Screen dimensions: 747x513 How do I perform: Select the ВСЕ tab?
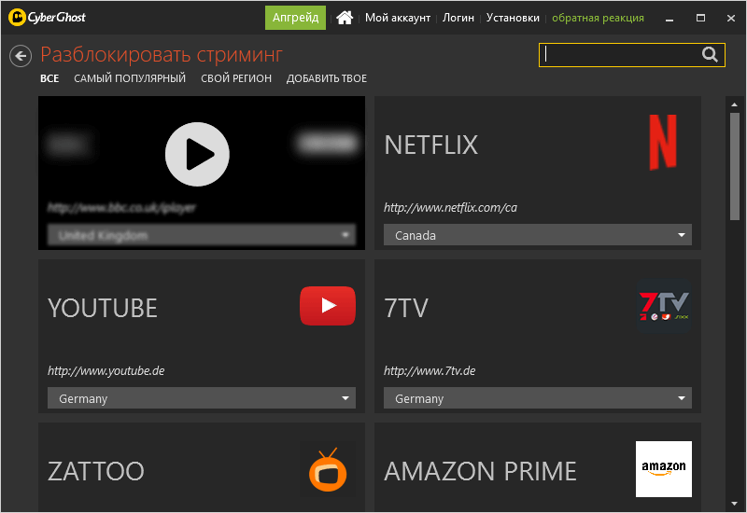click(49, 78)
